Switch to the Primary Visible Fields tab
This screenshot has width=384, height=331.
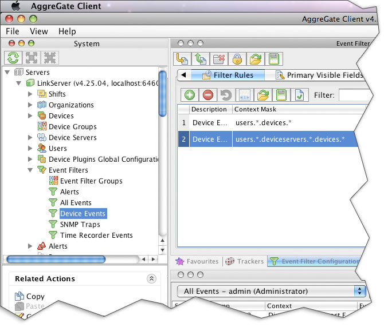point(319,75)
